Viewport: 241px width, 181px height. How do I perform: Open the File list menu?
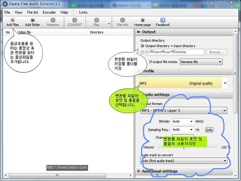tap(32, 12)
